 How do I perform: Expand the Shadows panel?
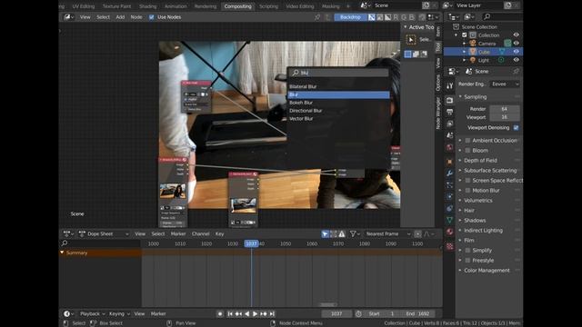475,221
